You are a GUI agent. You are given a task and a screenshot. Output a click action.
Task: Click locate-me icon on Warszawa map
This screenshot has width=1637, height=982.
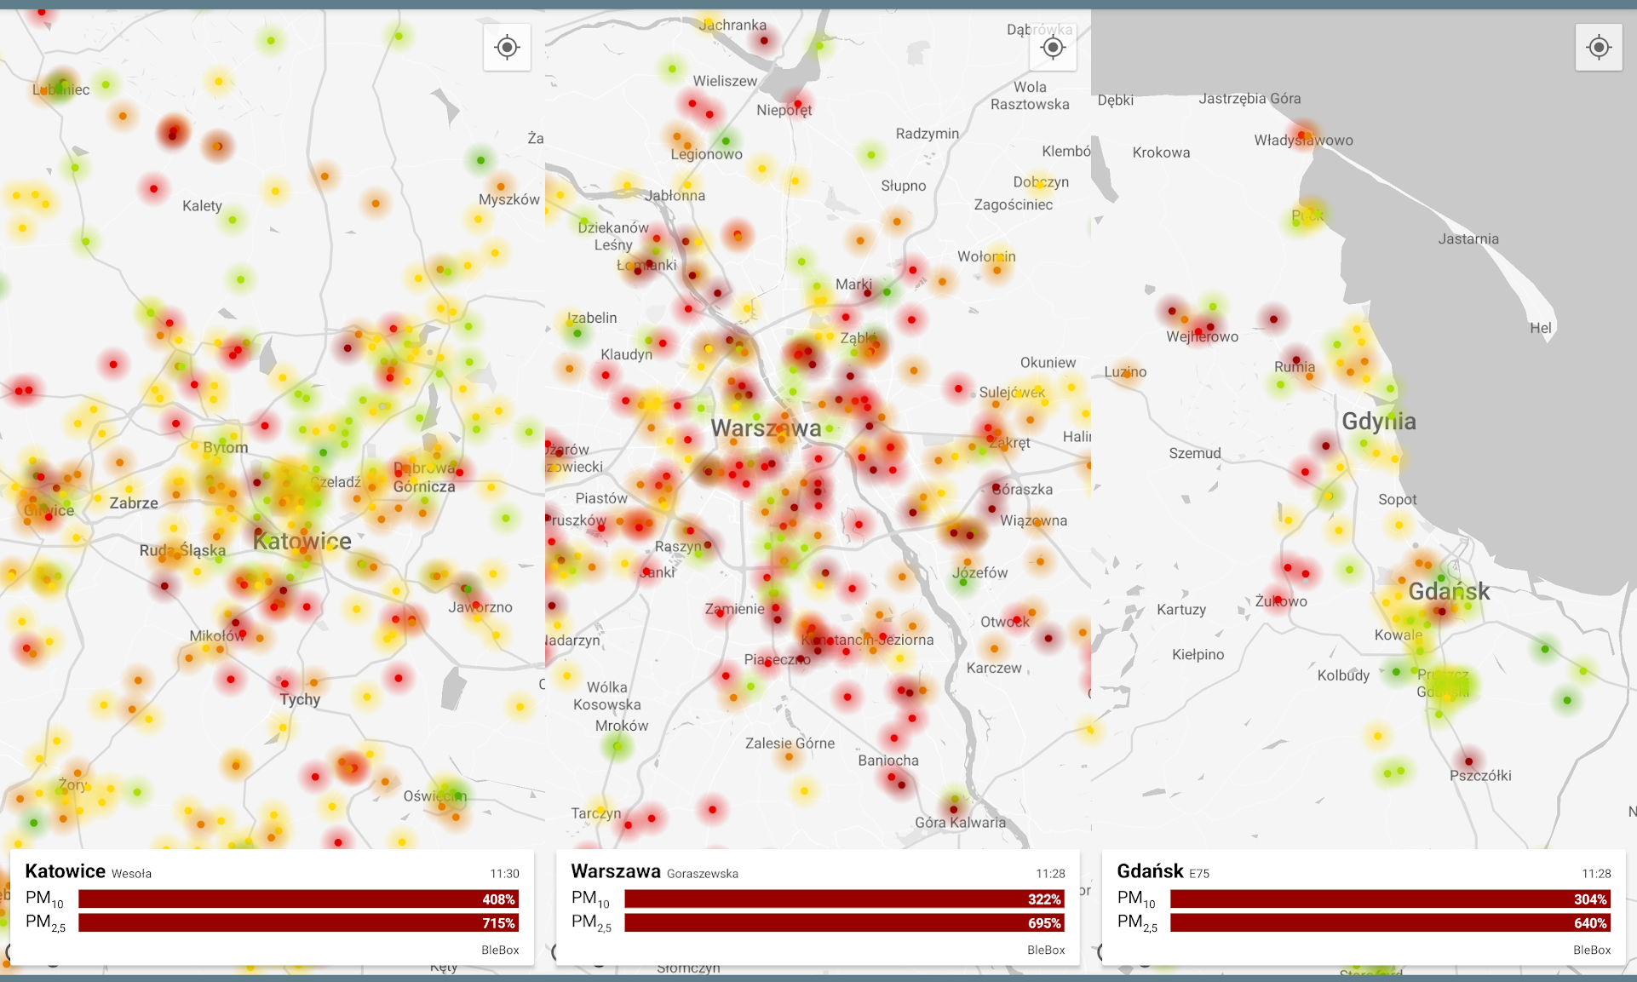coord(1053,47)
